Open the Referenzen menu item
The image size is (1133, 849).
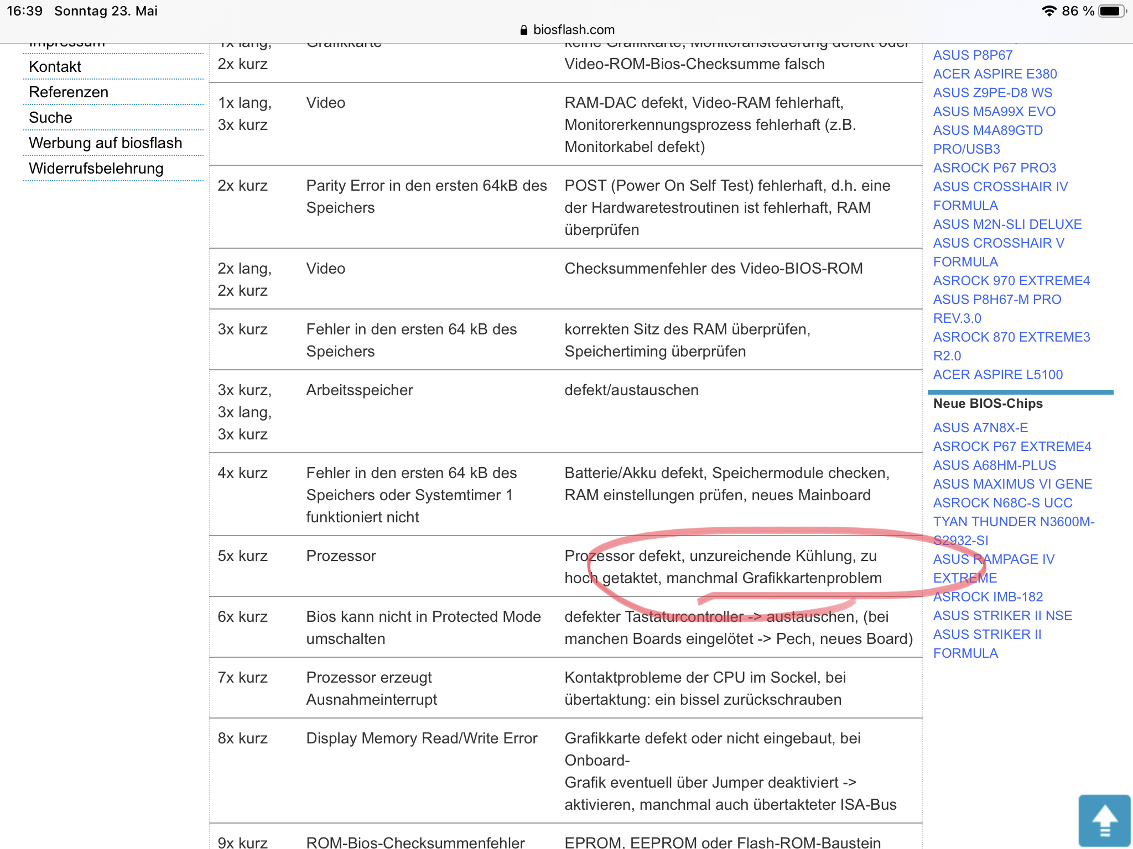[69, 92]
